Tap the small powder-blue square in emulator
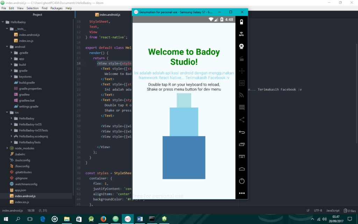Viewport: 358px width, 224px height. (184, 100)
